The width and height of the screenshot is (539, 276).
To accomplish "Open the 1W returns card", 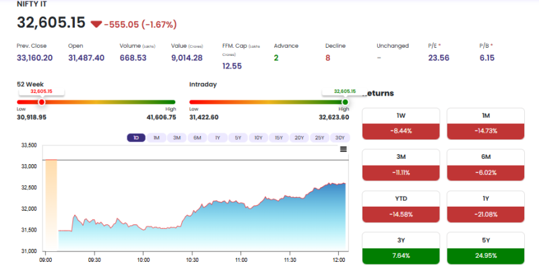I will tap(401, 124).
